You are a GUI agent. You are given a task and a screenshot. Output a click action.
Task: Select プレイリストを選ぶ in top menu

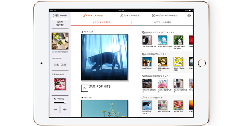[95, 15]
